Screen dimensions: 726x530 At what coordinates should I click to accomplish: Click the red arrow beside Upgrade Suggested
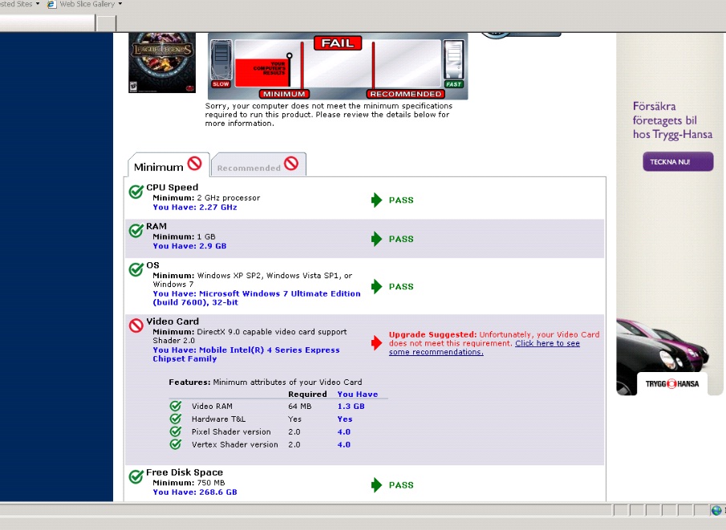(376, 343)
